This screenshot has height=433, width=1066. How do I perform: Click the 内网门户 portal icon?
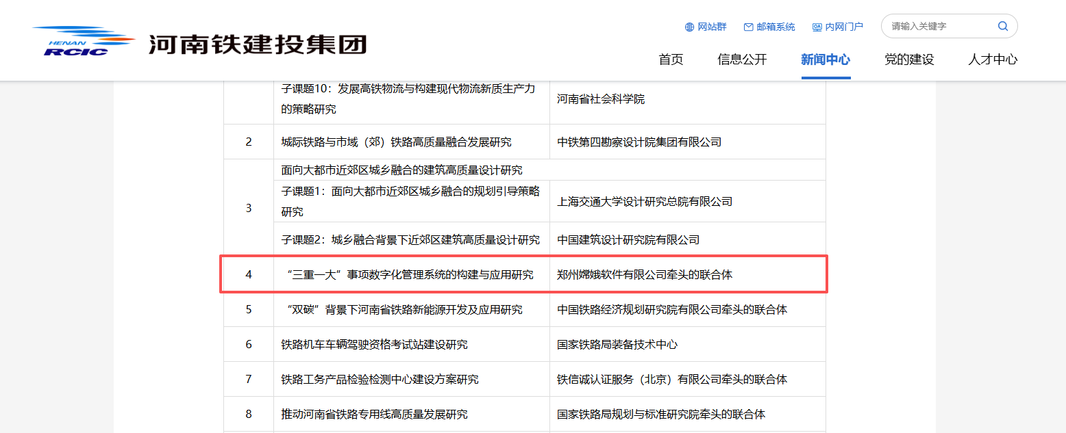pos(817,27)
